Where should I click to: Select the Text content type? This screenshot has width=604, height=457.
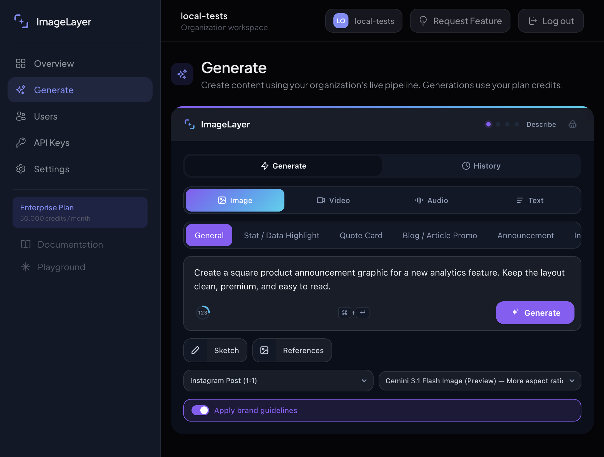pos(530,200)
